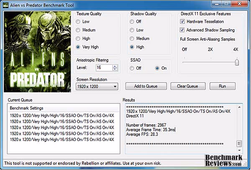251x170 pixels.
Task: Increase anisotropic level with up arrow
Action: tap(115, 66)
